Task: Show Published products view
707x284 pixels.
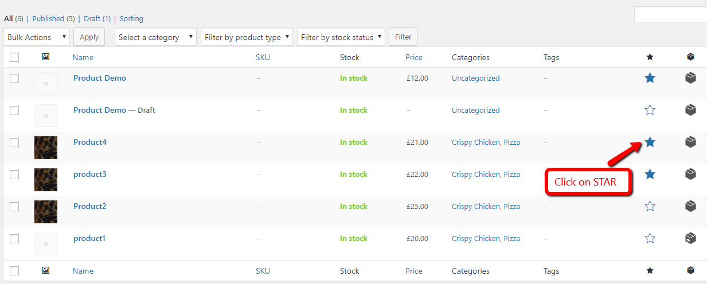Action: (48, 19)
